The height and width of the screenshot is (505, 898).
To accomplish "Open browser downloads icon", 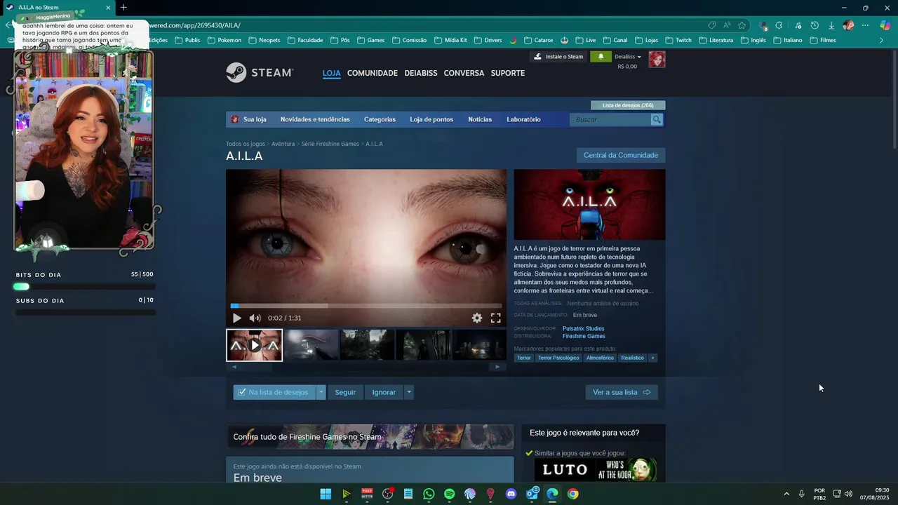I will 831,25.
